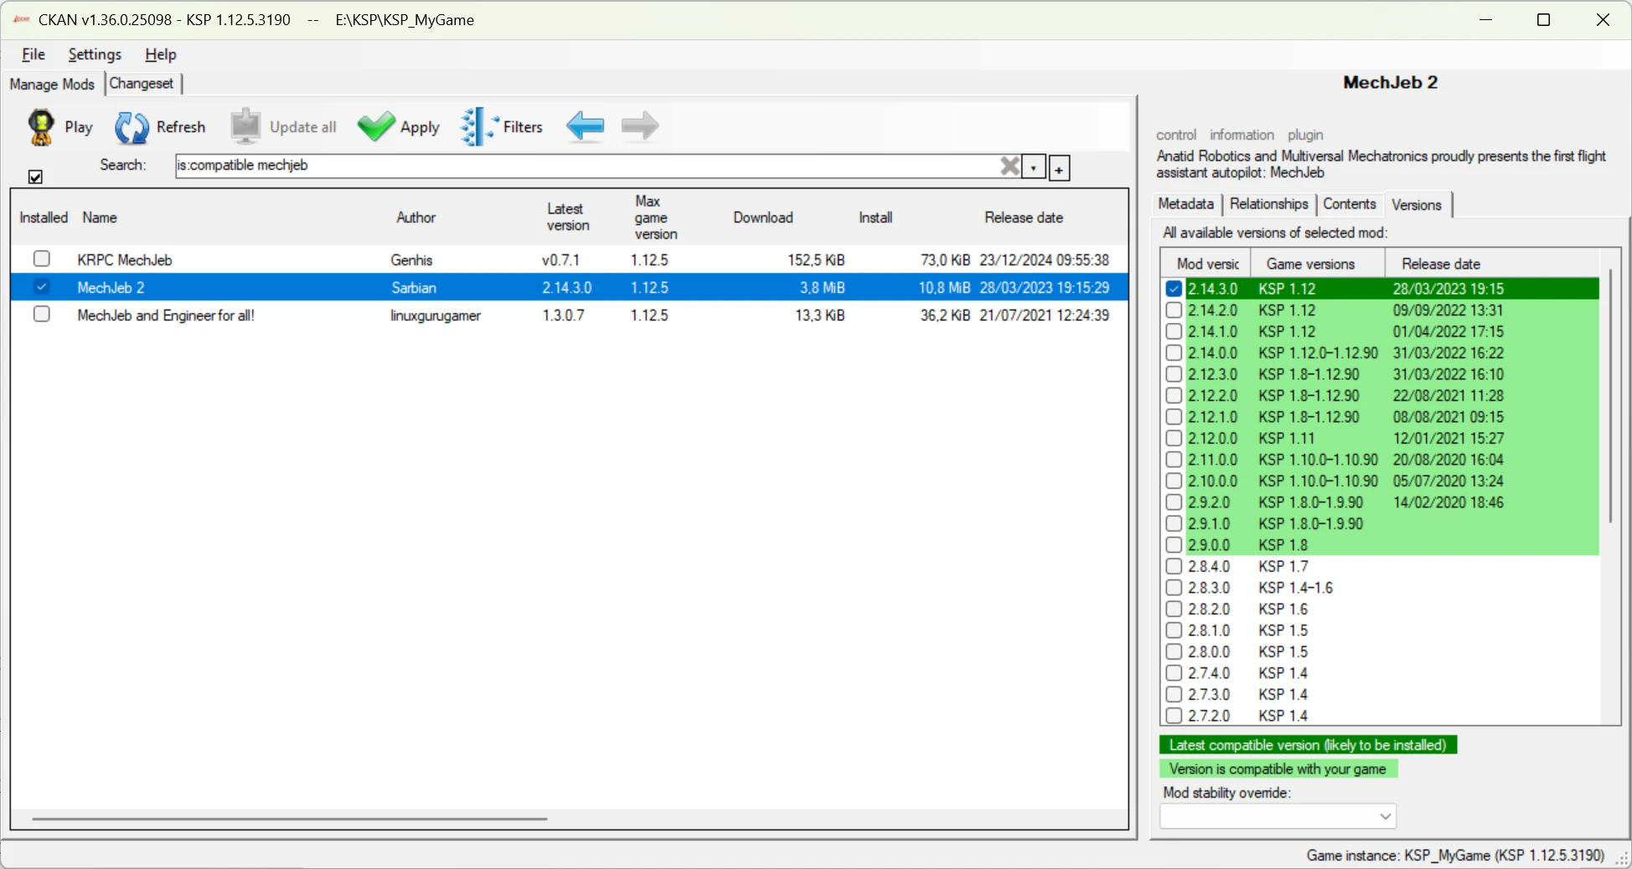The height and width of the screenshot is (869, 1632).
Task: Select the Versions tab
Action: point(1417,204)
